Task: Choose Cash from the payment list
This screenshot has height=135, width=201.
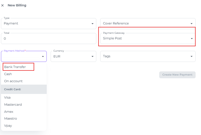Action: [x=8, y=74]
